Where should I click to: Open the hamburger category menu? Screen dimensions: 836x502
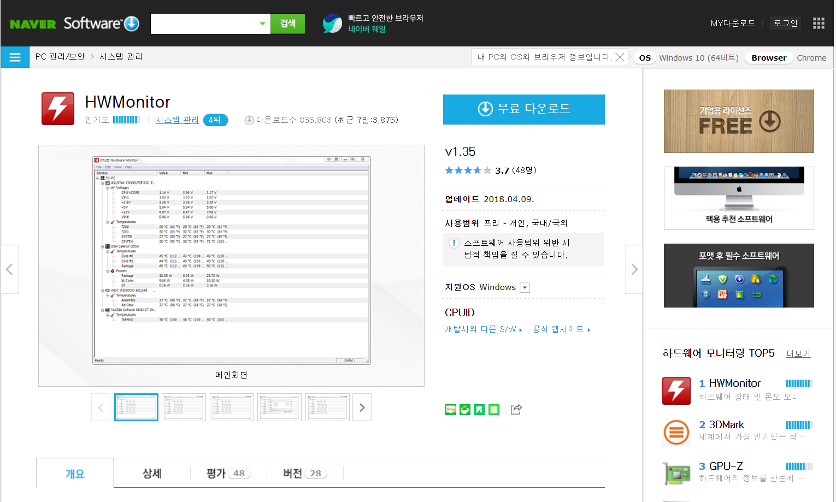15,57
